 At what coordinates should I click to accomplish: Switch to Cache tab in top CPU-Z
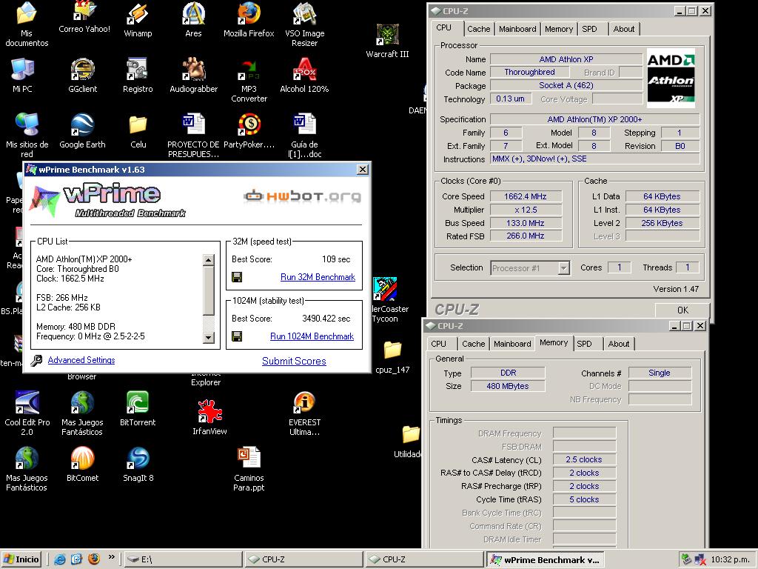tap(478, 29)
